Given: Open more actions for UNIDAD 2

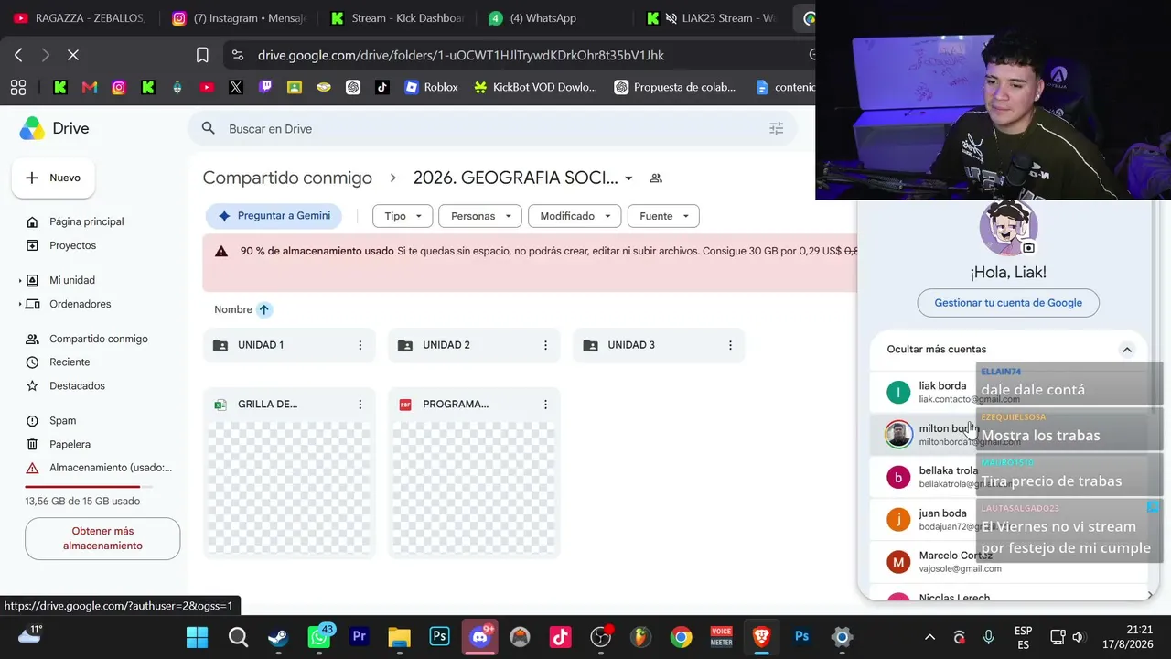Looking at the screenshot, I should tap(545, 345).
